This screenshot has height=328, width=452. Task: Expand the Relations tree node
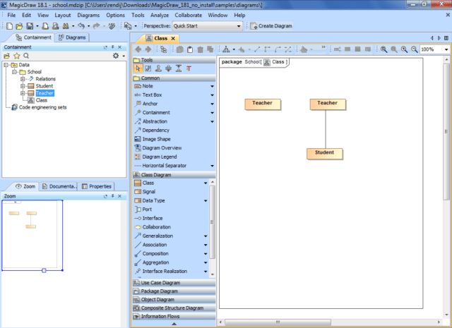[x=23, y=79]
